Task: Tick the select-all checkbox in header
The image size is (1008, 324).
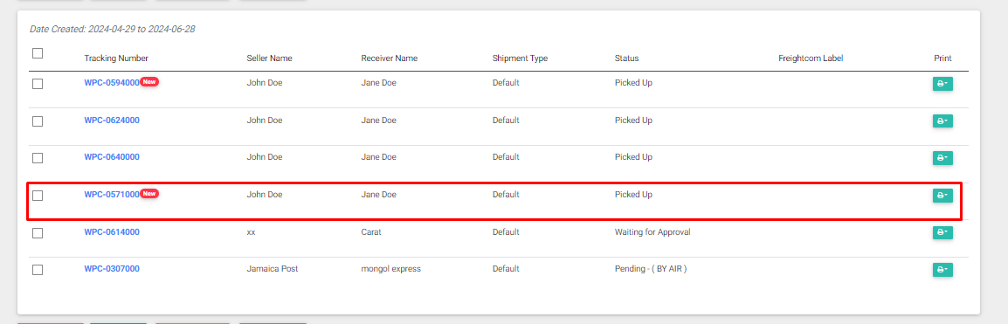Action: click(38, 53)
